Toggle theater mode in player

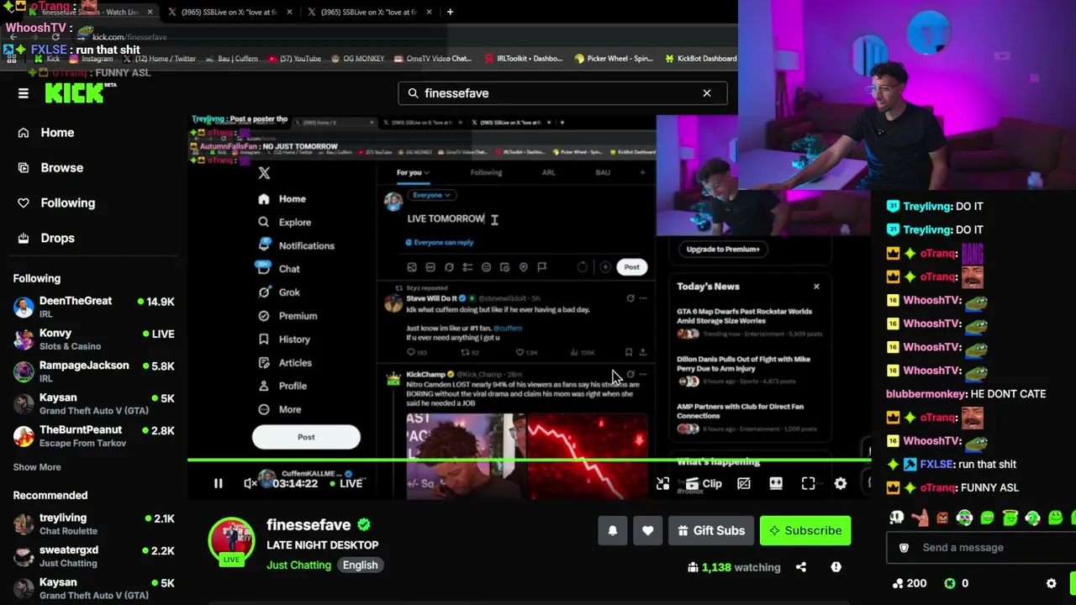click(776, 483)
